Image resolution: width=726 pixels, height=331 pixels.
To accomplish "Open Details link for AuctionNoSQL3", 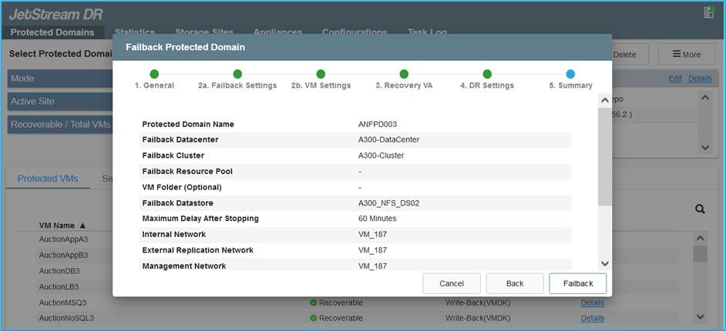I will click(592, 318).
